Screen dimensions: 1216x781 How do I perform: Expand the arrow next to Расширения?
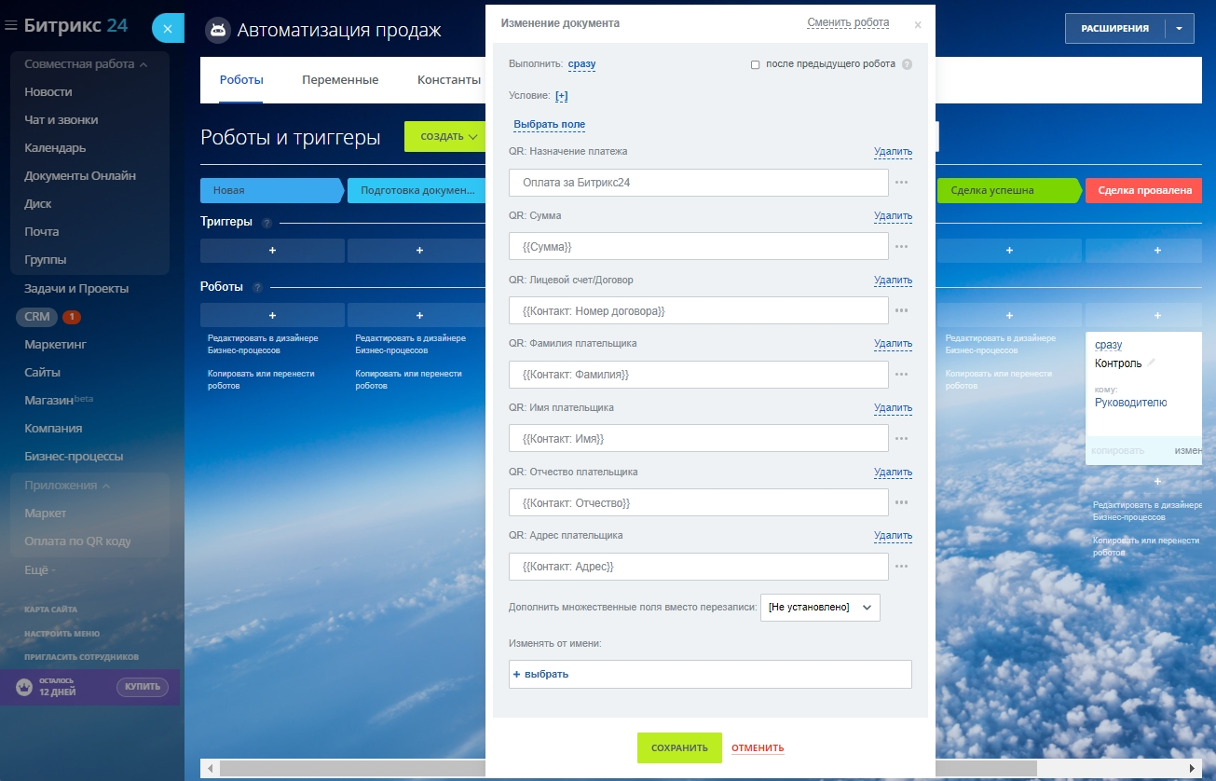tap(1179, 29)
